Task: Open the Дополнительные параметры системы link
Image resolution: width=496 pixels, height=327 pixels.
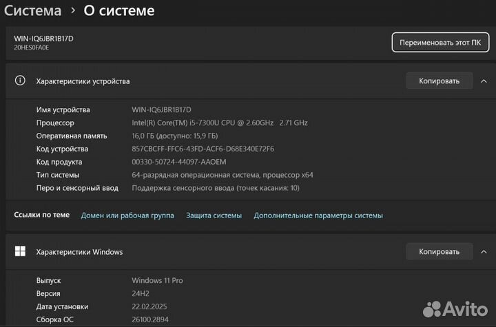Action: (x=318, y=215)
